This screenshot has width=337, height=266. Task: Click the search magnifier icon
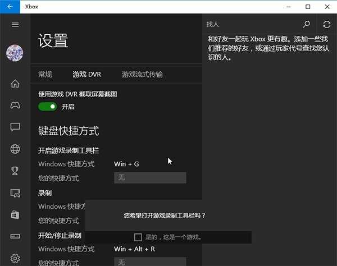[x=306, y=24]
